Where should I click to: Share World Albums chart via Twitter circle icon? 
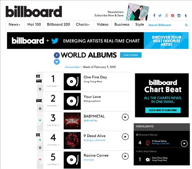57,62
